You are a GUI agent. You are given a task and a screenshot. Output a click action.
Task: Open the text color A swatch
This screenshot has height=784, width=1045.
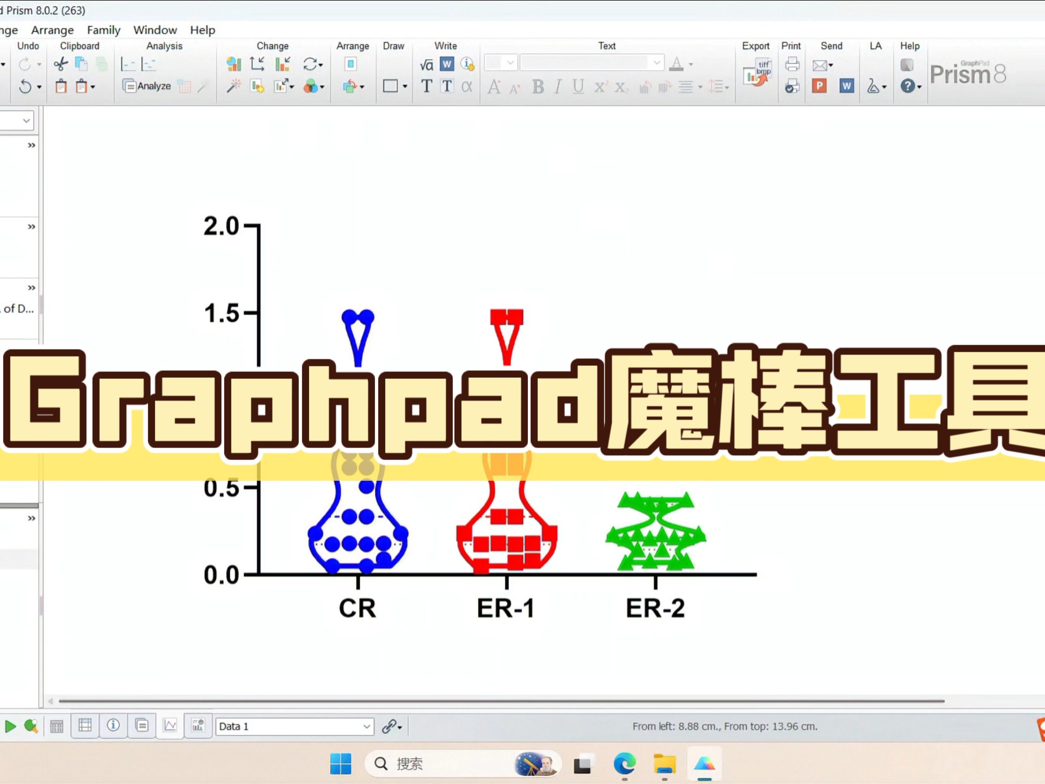(677, 64)
